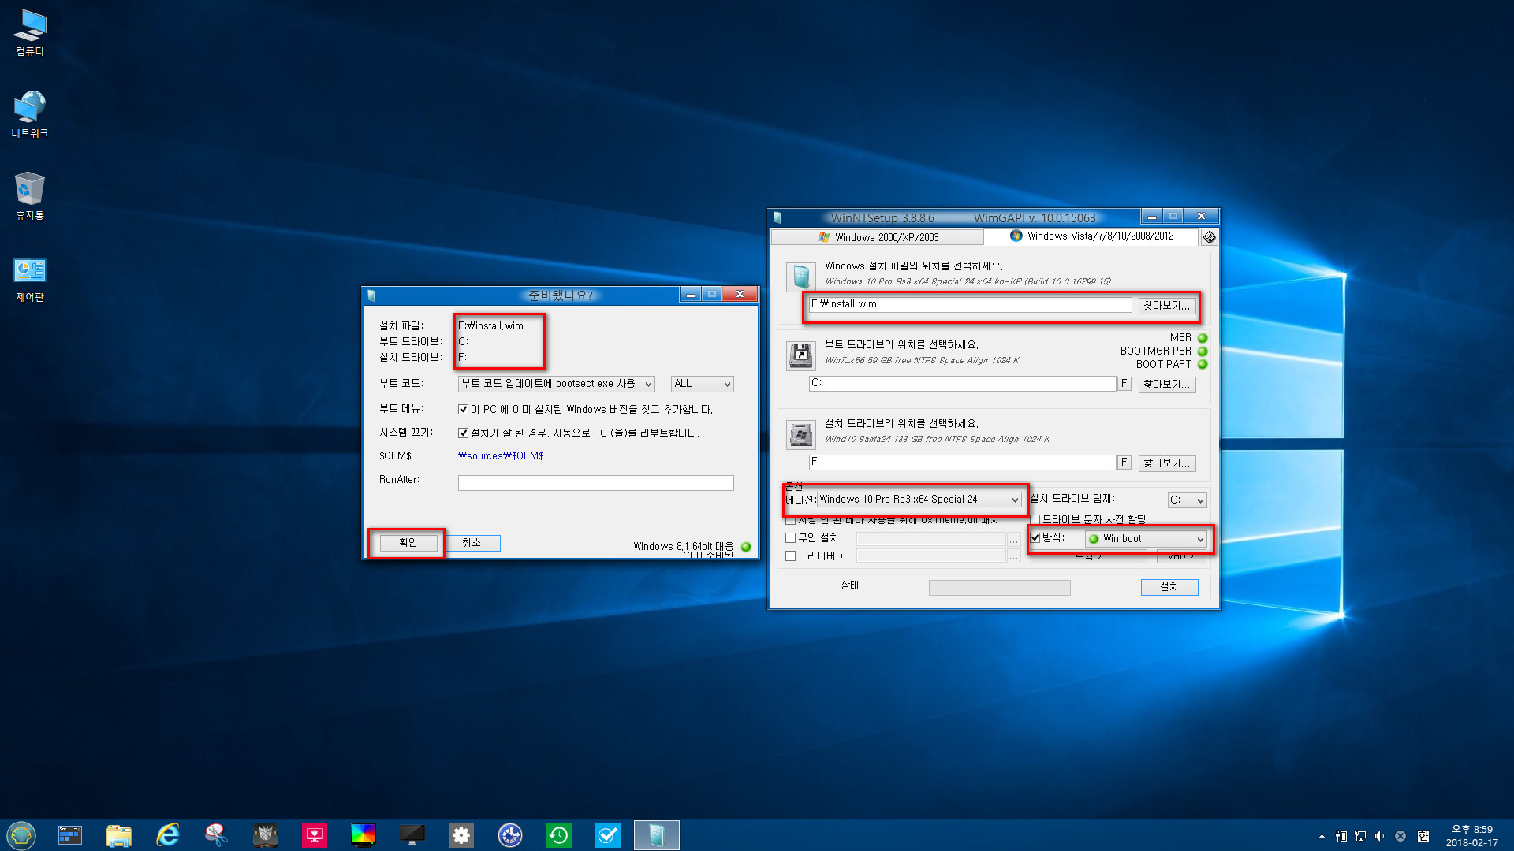Click the power battery tray icon
This screenshot has width=1514, height=851.
click(x=1341, y=836)
